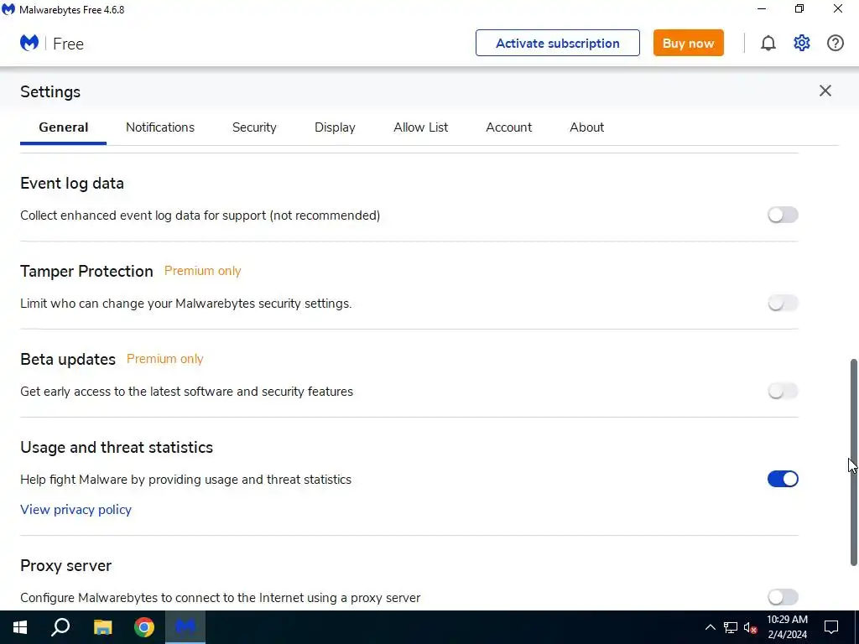Close the Settings panel with the X

tap(825, 91)
